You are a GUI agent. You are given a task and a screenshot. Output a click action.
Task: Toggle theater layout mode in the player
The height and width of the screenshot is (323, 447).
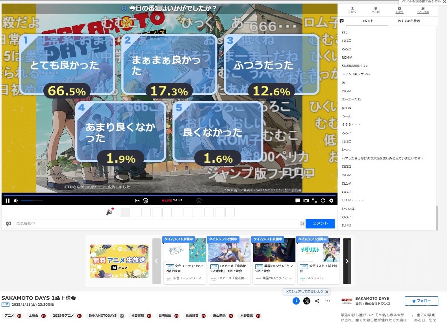[x=306, y=200]
